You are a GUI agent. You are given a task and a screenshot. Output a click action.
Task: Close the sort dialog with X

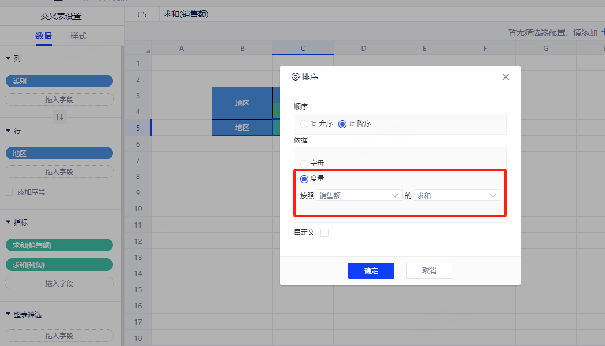[506, 77]
